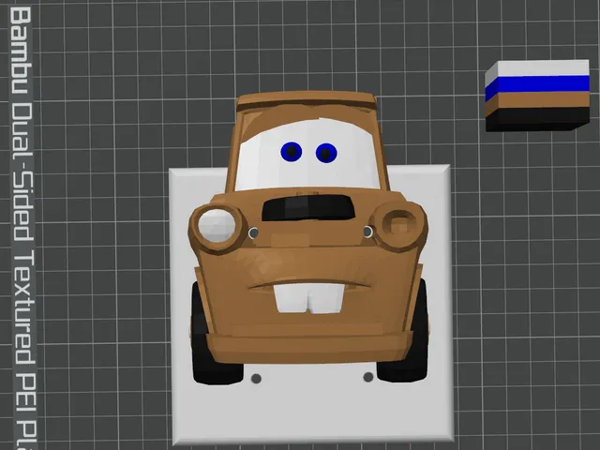Viewport: 600px width, 450px height.
Task: Click the black stripe of color block
Action: coord(537,119)
